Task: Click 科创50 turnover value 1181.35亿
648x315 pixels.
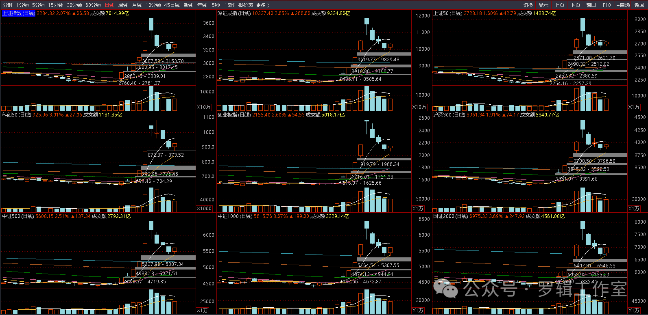Action: [x=110, y=115]
